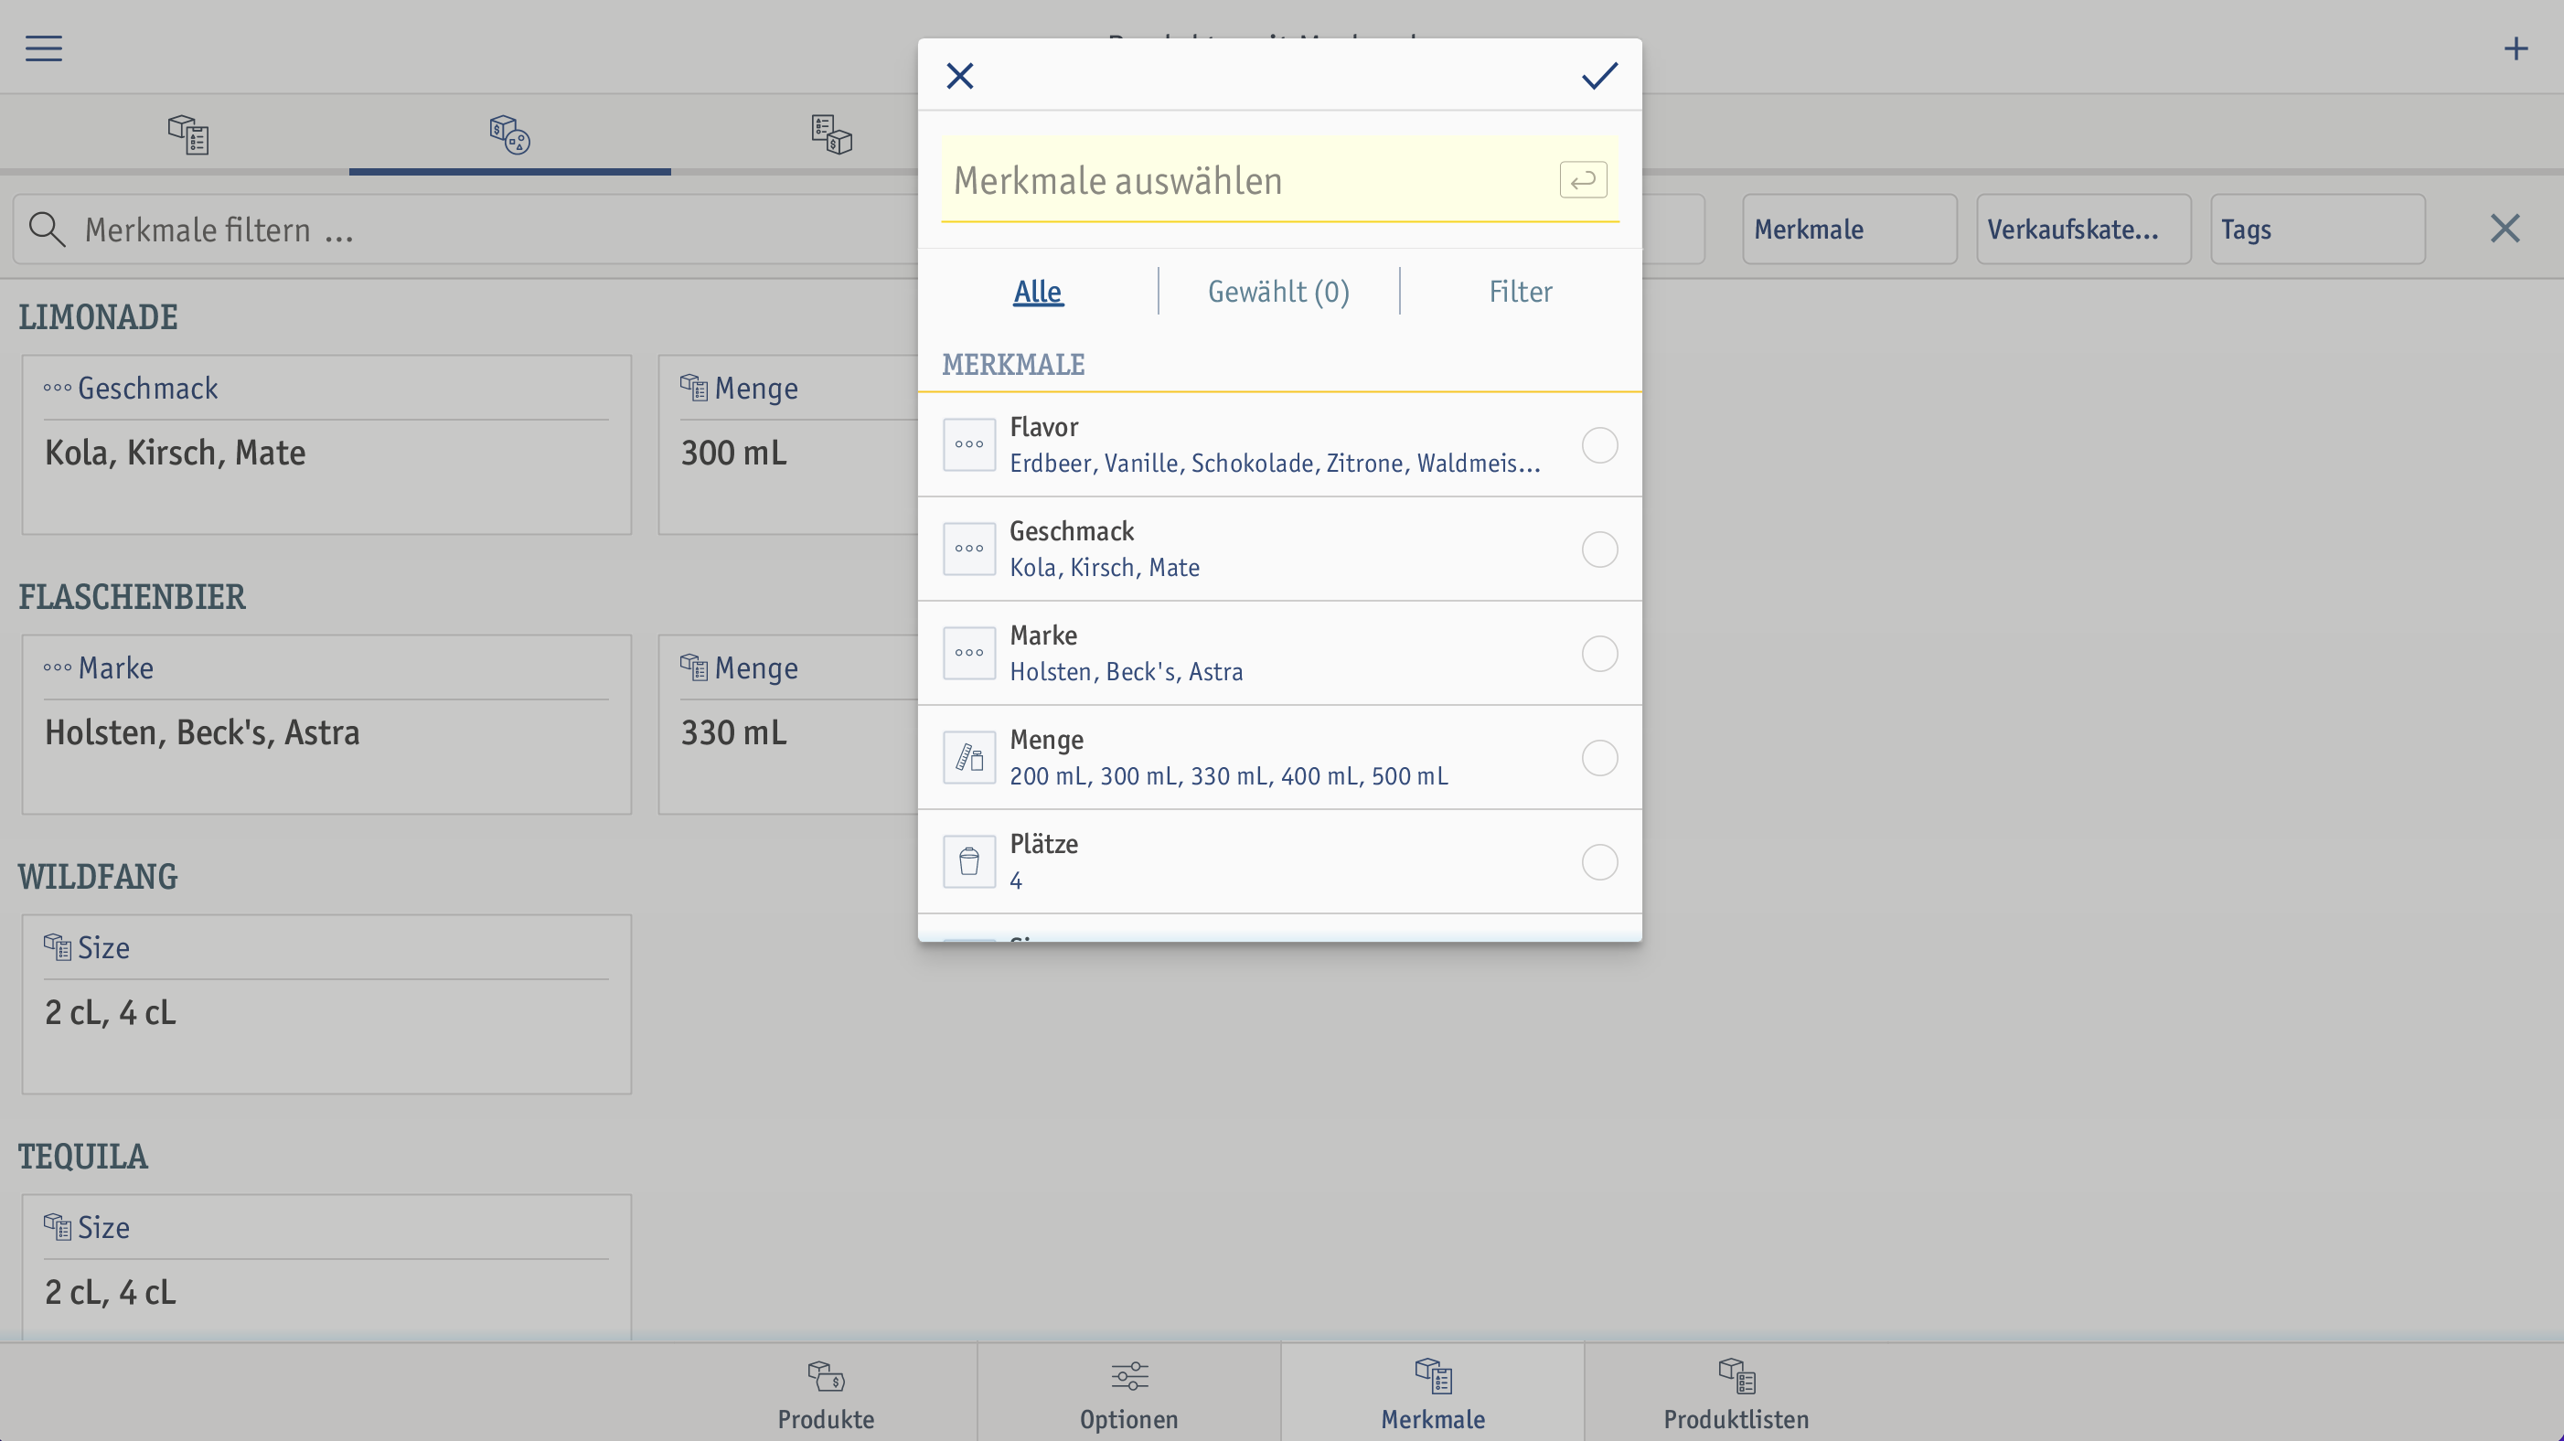
Task: Click 'Kola, Kirsch, Mate' in Limonade card
Action: pos(176,453)
